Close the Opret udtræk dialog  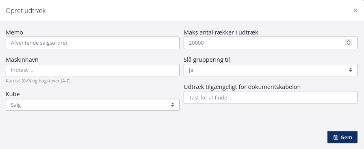(x=355, y=11)
